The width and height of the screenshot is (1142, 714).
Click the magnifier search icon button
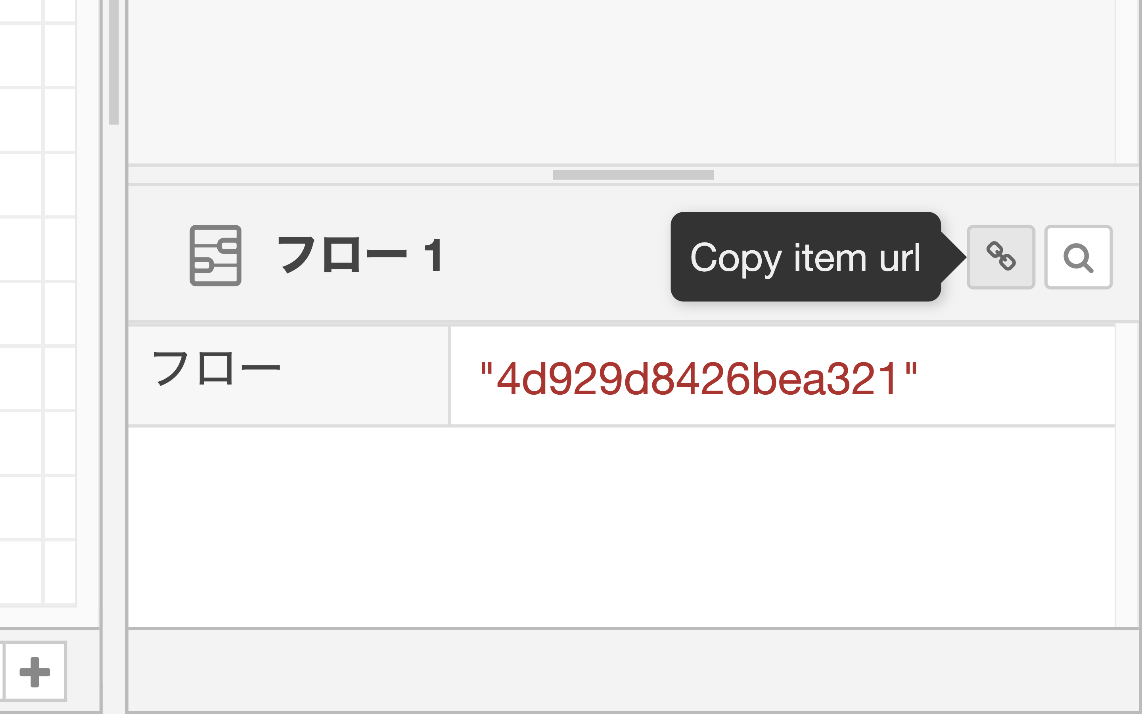(1078, 257)
